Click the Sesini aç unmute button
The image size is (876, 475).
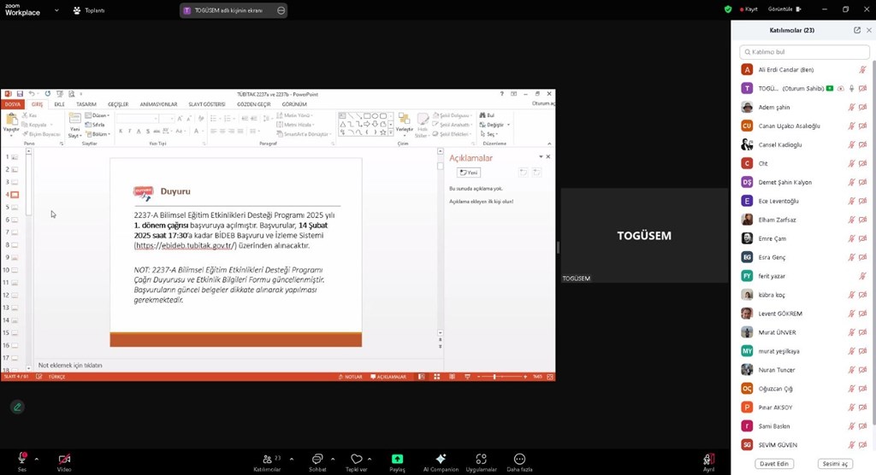pos(834,464)
